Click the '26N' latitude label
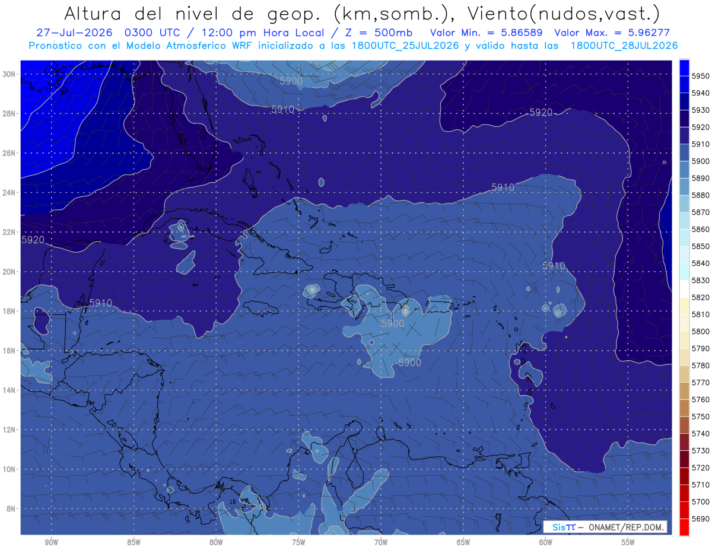This screenshot has width=712, height=550. [10, 153]
